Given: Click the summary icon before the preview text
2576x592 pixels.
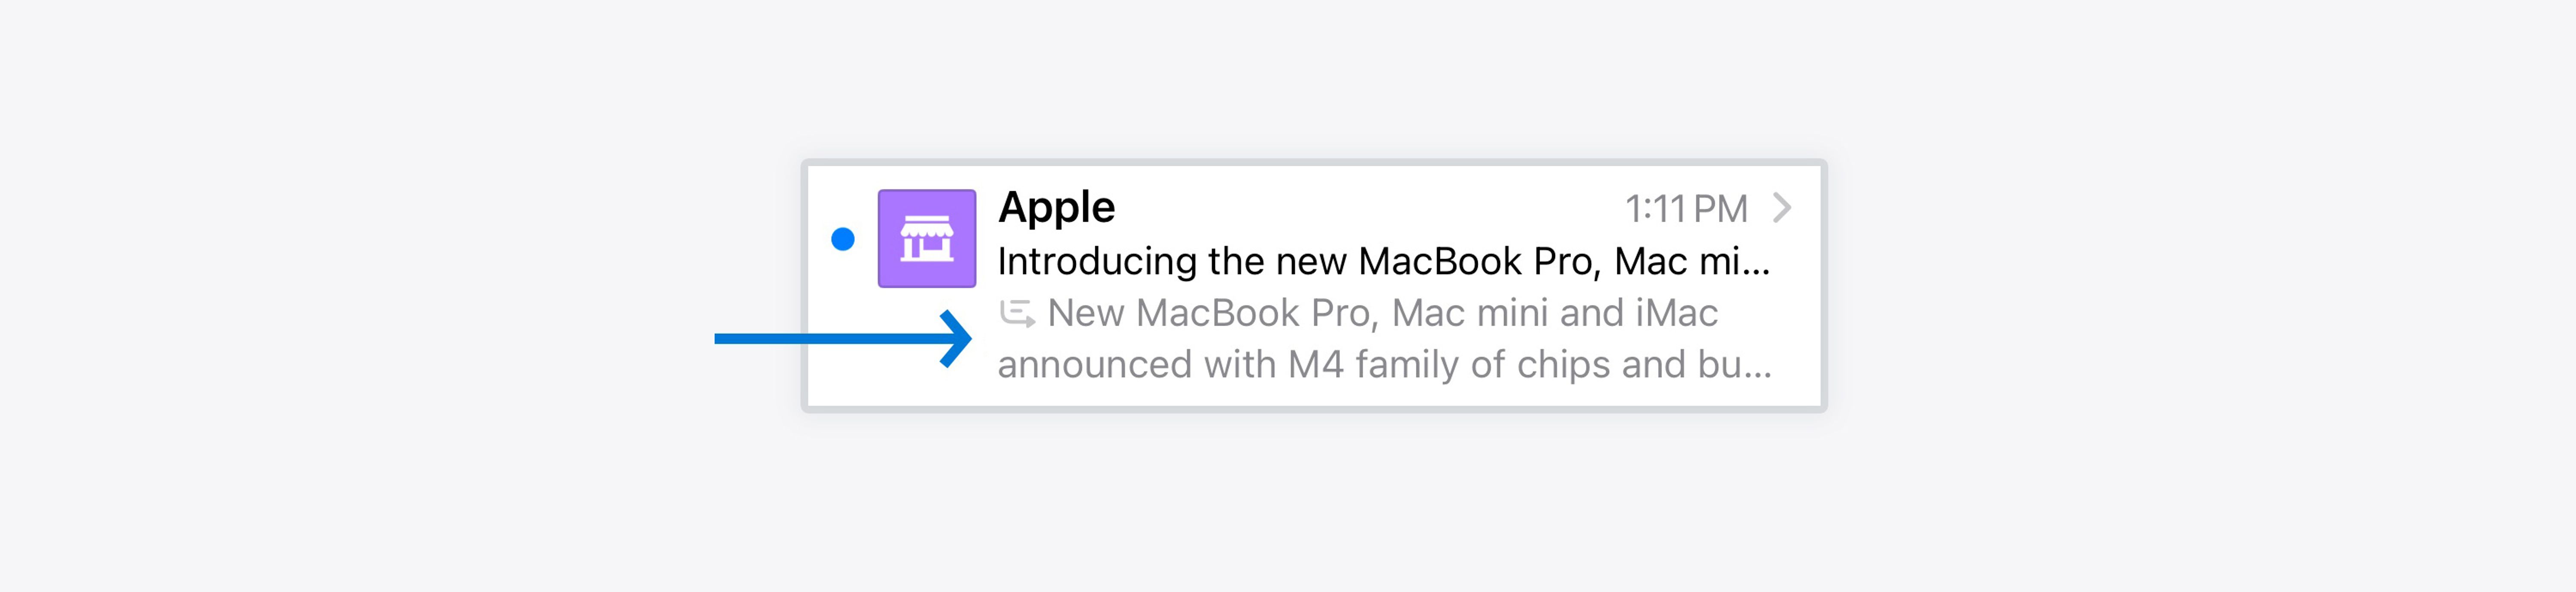Looking at the screenshot, I should [x=1018, y=314].
